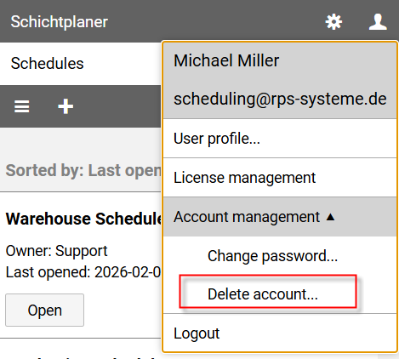Select Delete account... option

pos(280,293)
